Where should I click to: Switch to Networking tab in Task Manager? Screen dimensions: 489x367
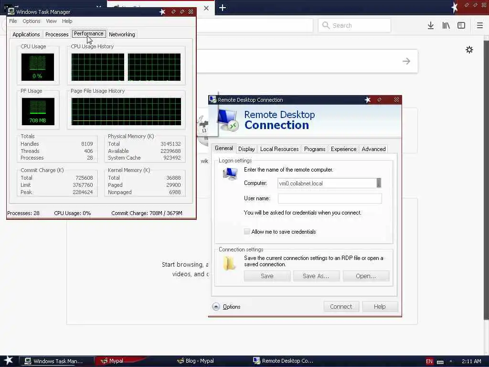(x=122, y=34)
